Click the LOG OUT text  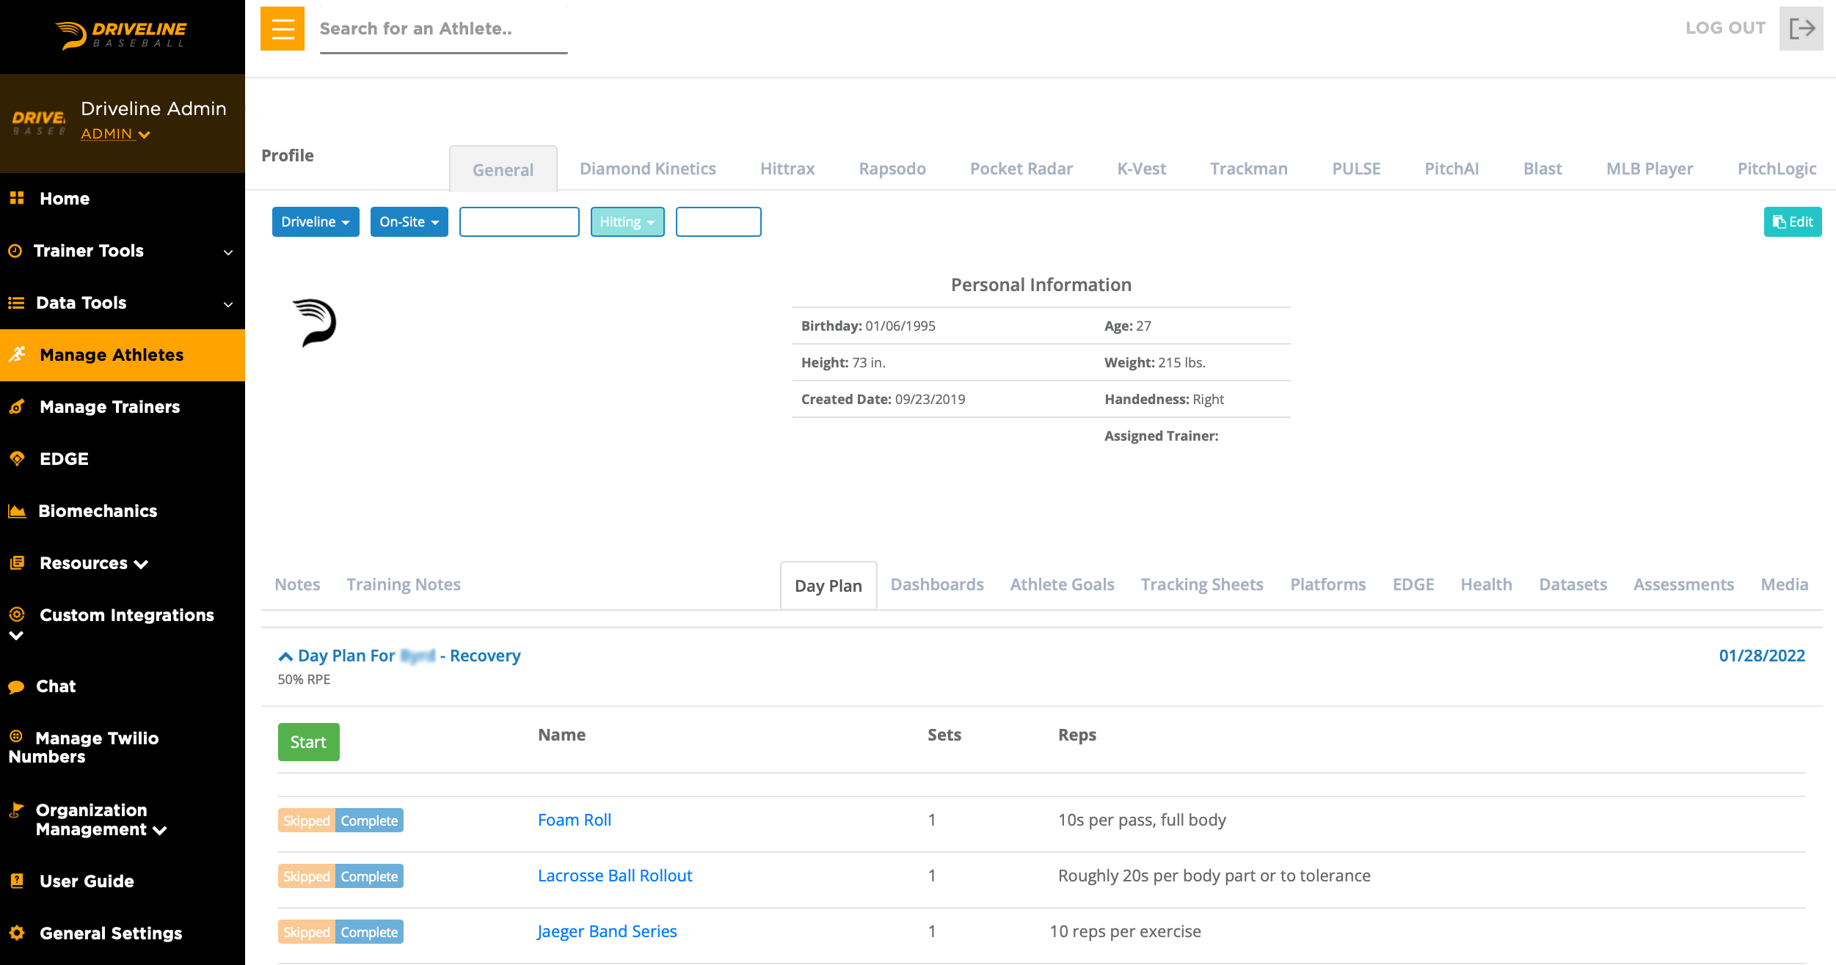pos(1725,28)
